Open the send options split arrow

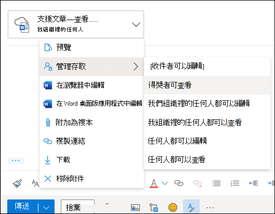(x=46, y=208)
